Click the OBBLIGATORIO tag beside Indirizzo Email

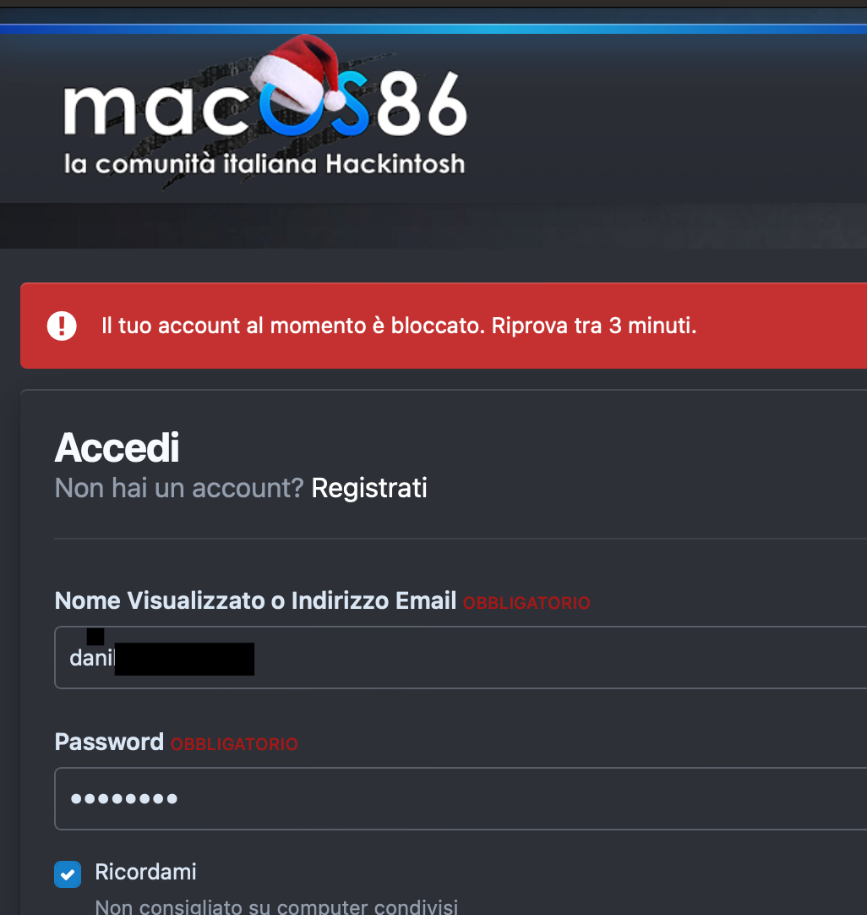(x=526, y=603)
